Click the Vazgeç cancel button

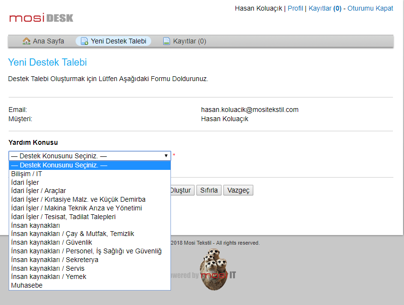coord(238,190)
